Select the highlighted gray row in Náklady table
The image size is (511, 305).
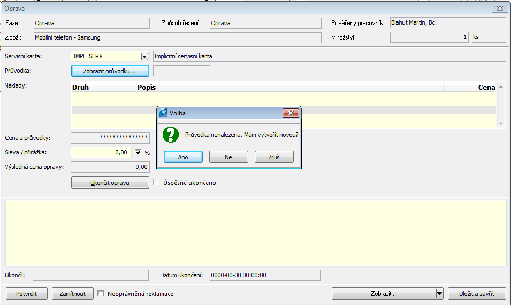point(284,110)
